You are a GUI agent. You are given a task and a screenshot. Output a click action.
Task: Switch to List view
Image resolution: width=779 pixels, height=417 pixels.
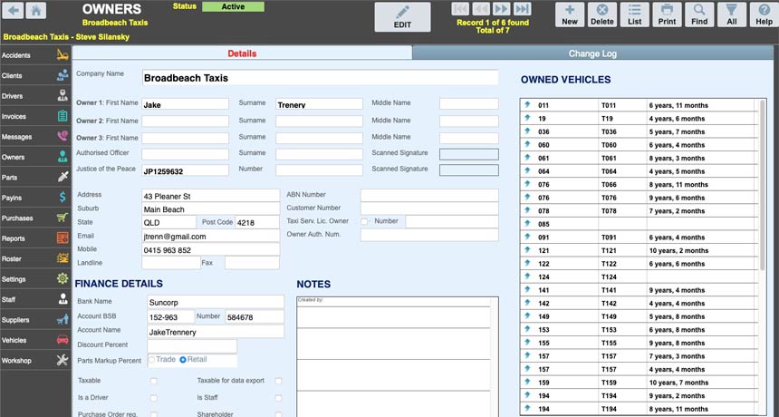tap(635, 15)
